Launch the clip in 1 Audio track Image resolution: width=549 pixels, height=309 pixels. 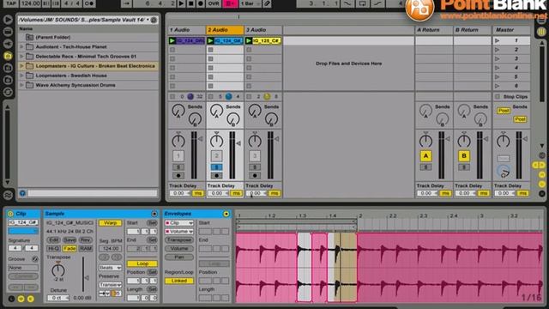point(172,40)
